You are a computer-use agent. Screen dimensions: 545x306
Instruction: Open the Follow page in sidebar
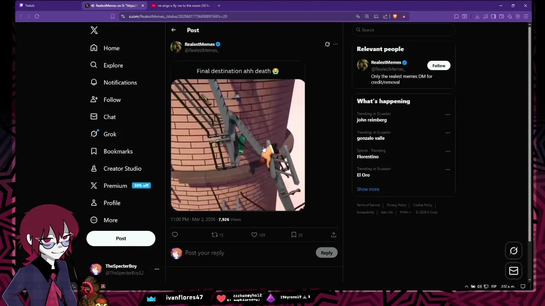pos(106,99)
